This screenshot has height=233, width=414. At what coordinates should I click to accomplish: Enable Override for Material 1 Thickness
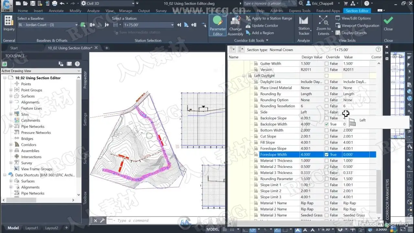(327, 161)
